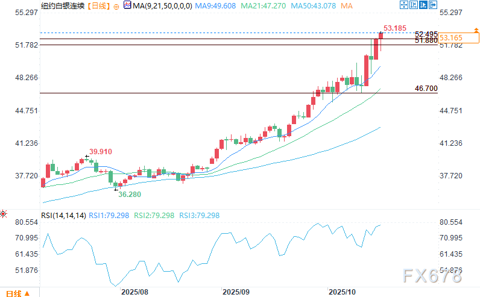The image size is (480, 297).
Task: Click the 36.280 low price marker
Action: pos(130,195)
